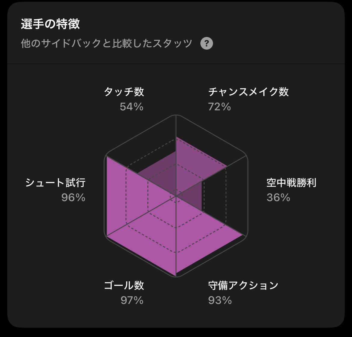Select the 守備アクション stat label
352x337 pixels.
tap(243, 285)
